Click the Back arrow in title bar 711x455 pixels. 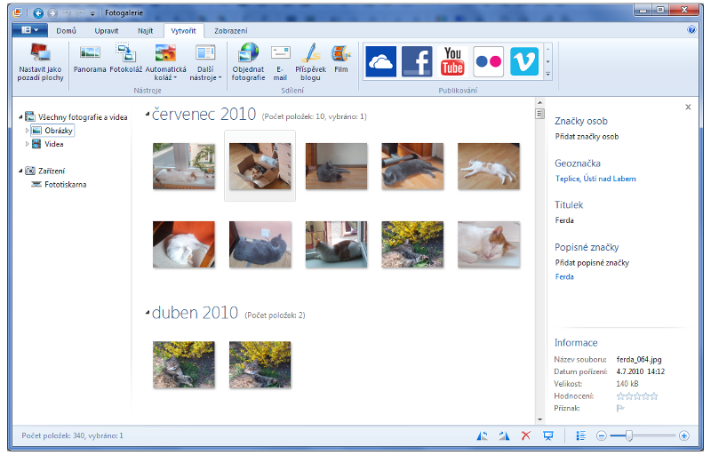pos(38,13)
